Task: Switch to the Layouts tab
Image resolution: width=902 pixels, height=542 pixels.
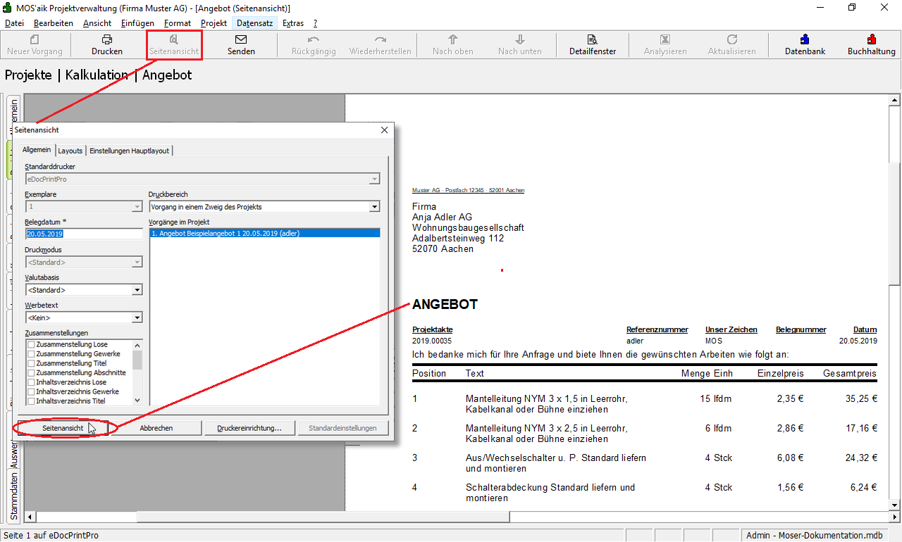Action: tap(70, 151)
